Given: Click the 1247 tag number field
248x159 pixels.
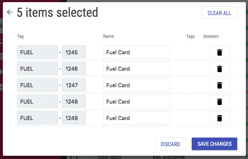Looking at the screenshot, I should [x=74, y=85].
